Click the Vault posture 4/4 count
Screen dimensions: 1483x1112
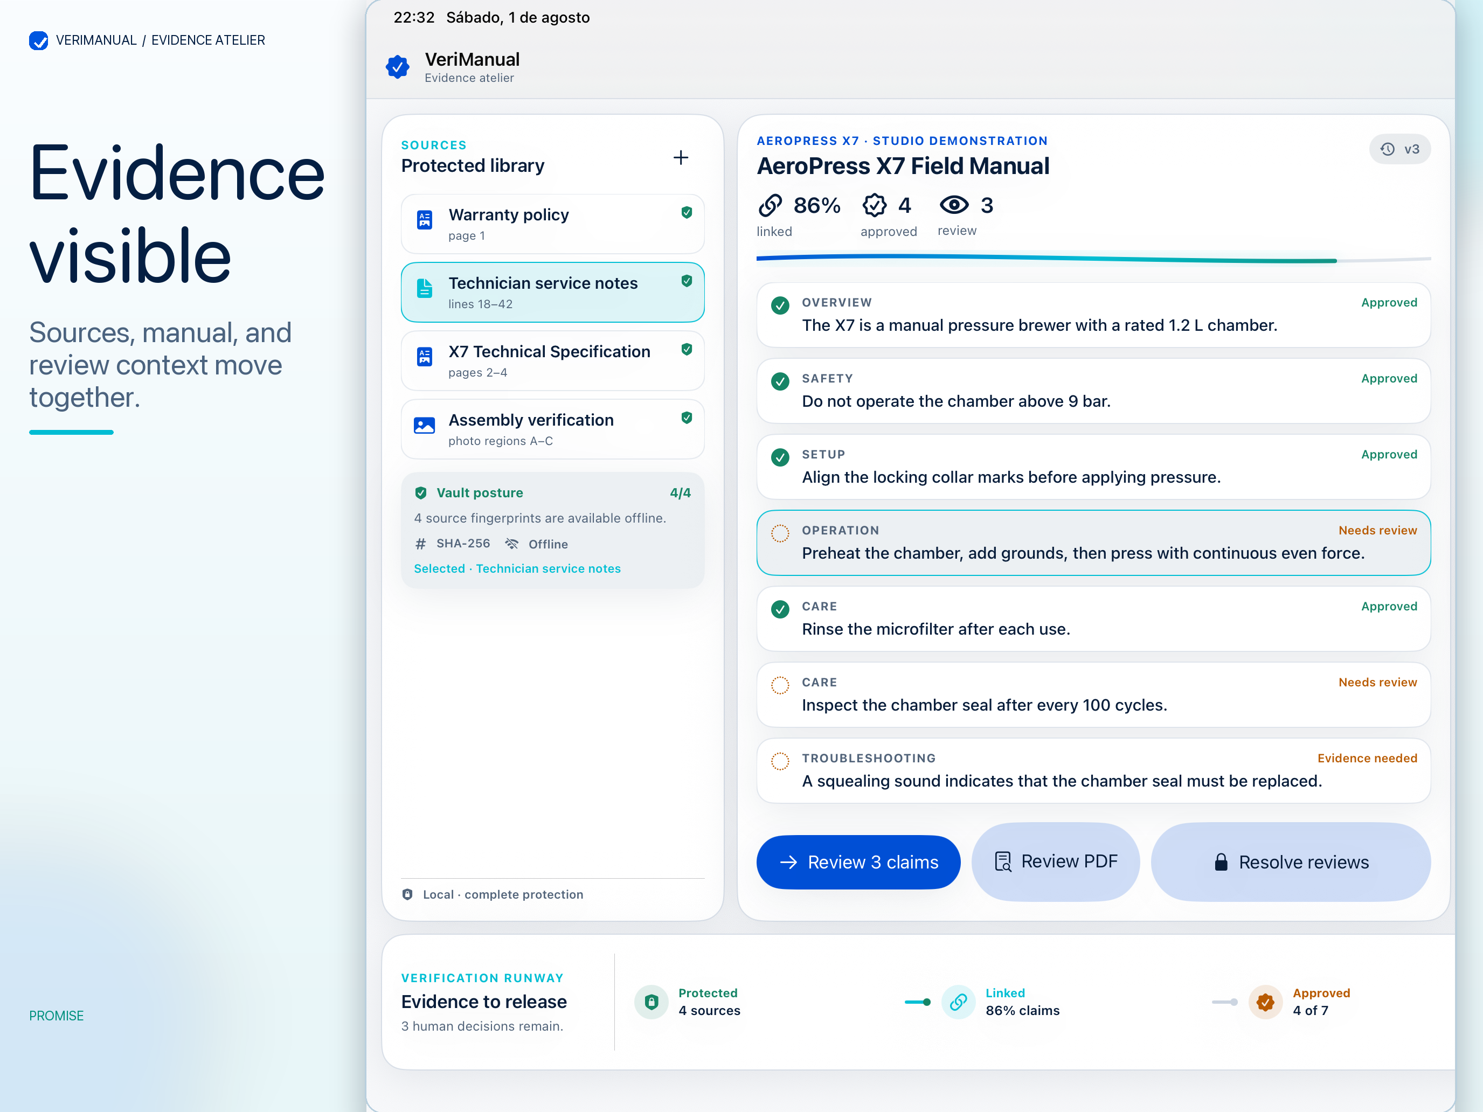point(680,492)
